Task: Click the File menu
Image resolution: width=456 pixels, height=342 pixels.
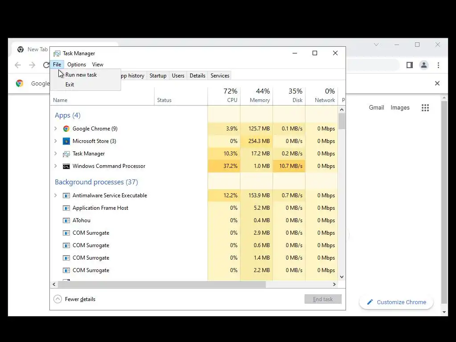Action: click(57, 65)
